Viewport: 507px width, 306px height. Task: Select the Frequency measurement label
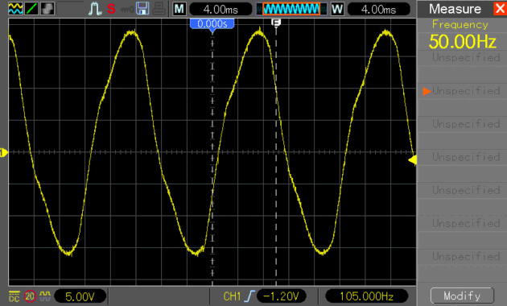tap(460, 25)
